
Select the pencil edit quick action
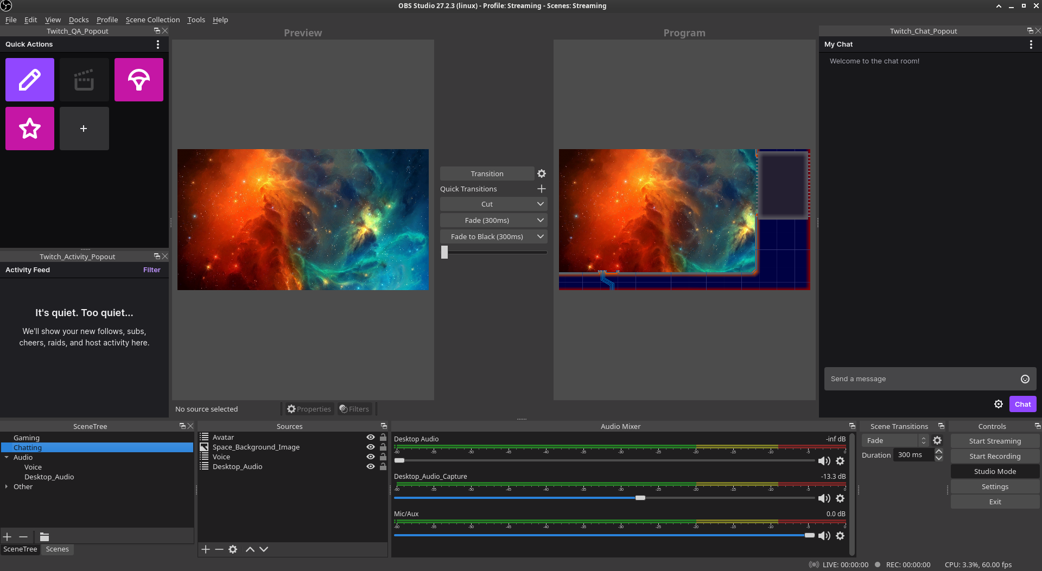[29, 80]
